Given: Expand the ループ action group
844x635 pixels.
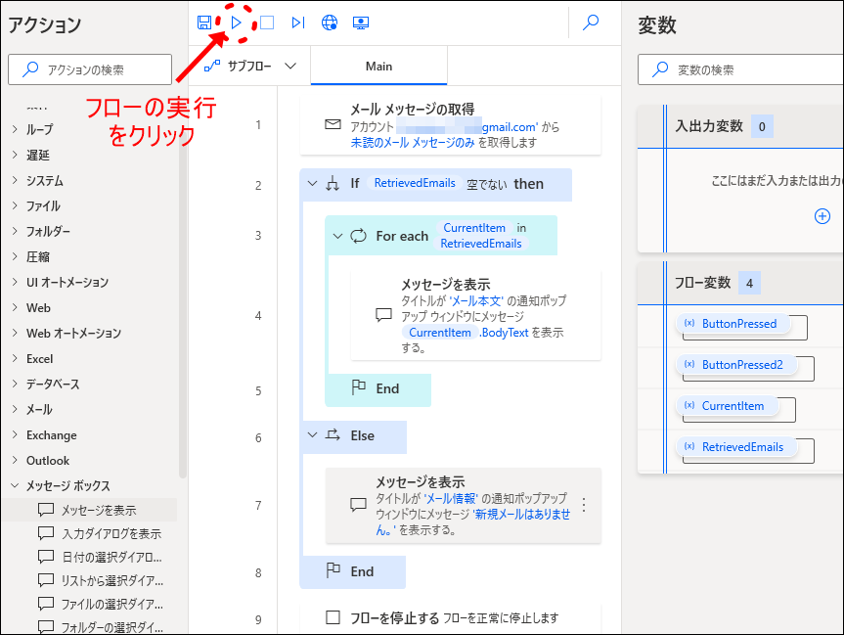Looking at the screenshot, I should (x=15, y=129).
